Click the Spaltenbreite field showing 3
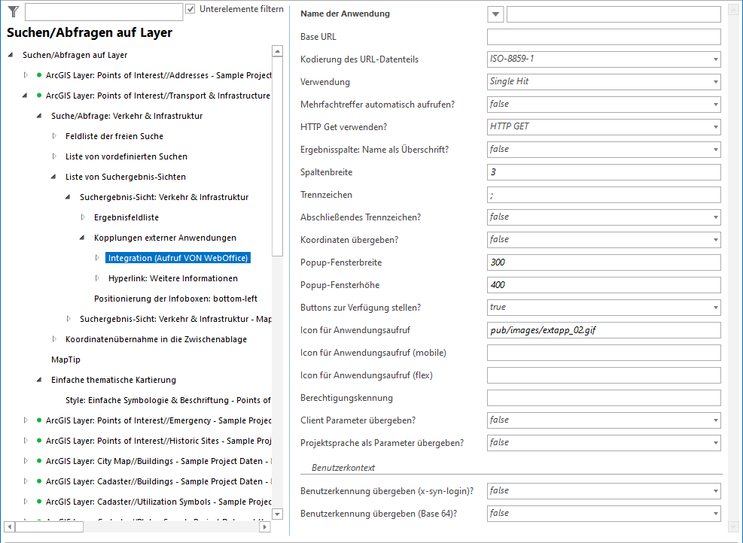743x543 pixels. 602,171
